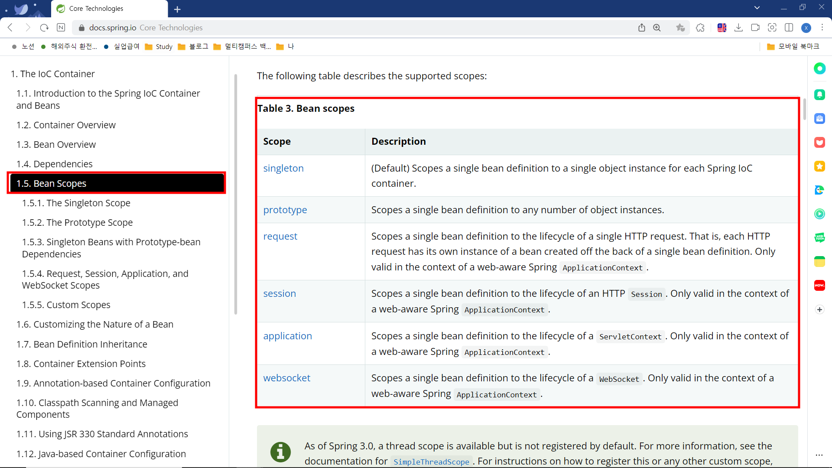
Task: Bookmark this page with the star icon
Action: 680,28
